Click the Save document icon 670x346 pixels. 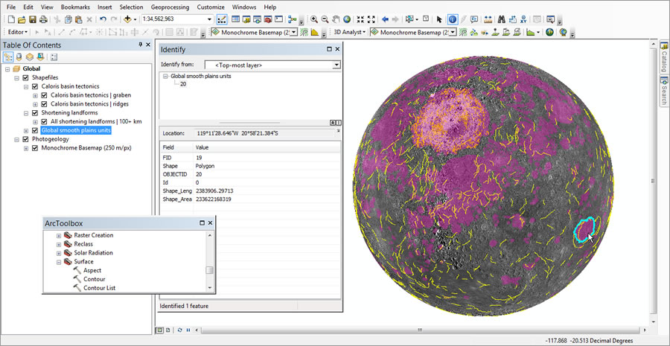(x=33, y=19)
